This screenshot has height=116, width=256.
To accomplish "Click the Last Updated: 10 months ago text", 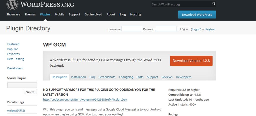I will (x=188, y=100).
